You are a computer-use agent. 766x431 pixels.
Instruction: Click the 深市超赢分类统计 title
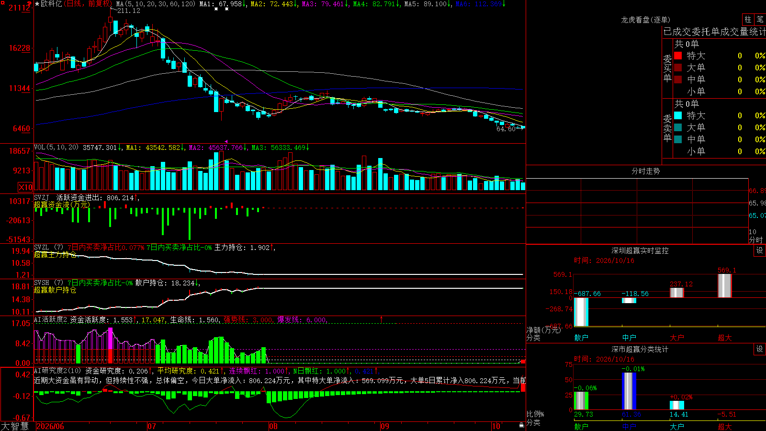click(x=640, y=349)
